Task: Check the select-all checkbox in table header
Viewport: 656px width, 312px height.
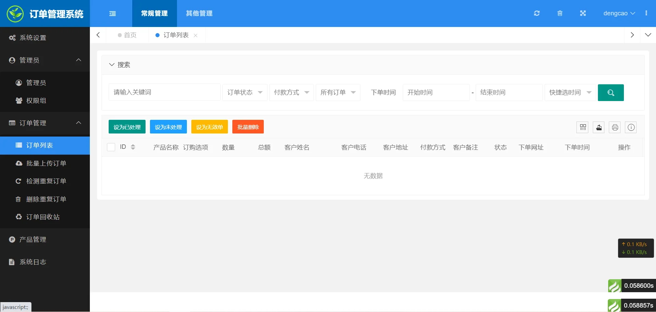Action: [111, 147]
